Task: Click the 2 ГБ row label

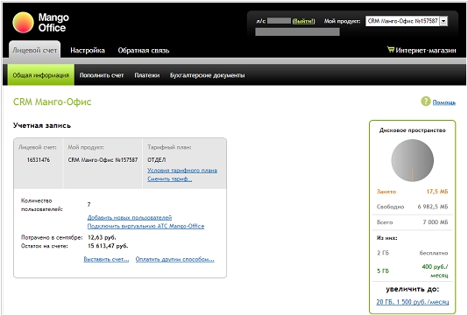Action: point(383,253)
